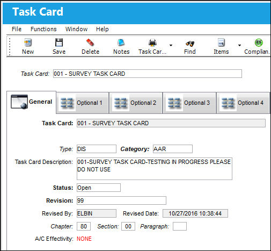This screenshot has height=251, width=271.
Task: Click the Section label
Action: [x=108, y=226]
